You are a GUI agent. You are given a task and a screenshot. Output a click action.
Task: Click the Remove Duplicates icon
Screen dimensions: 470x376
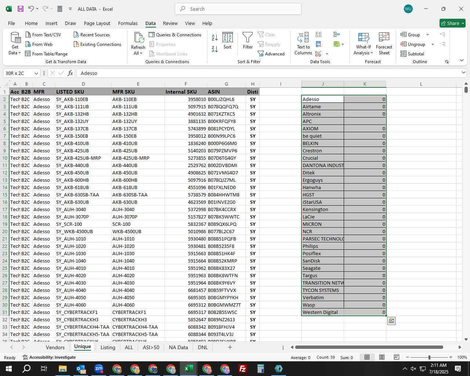click(319, 44)
